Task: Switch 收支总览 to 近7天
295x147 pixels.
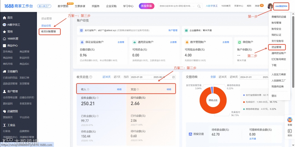Action: [117, 77]
